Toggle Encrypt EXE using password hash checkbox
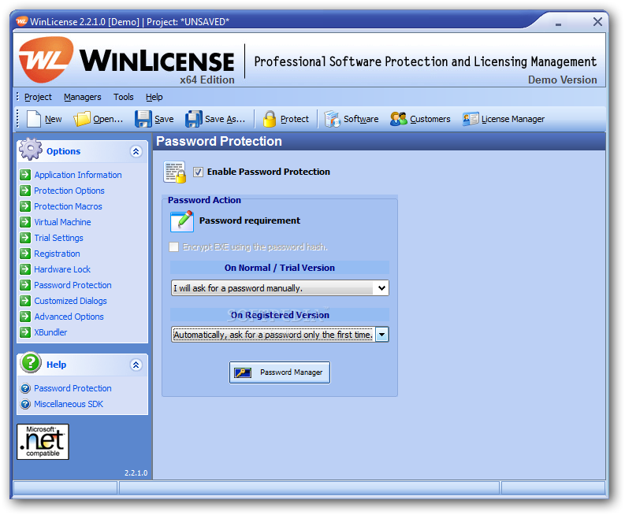This screenshot has width=625, height=515. tap(174, 247)
